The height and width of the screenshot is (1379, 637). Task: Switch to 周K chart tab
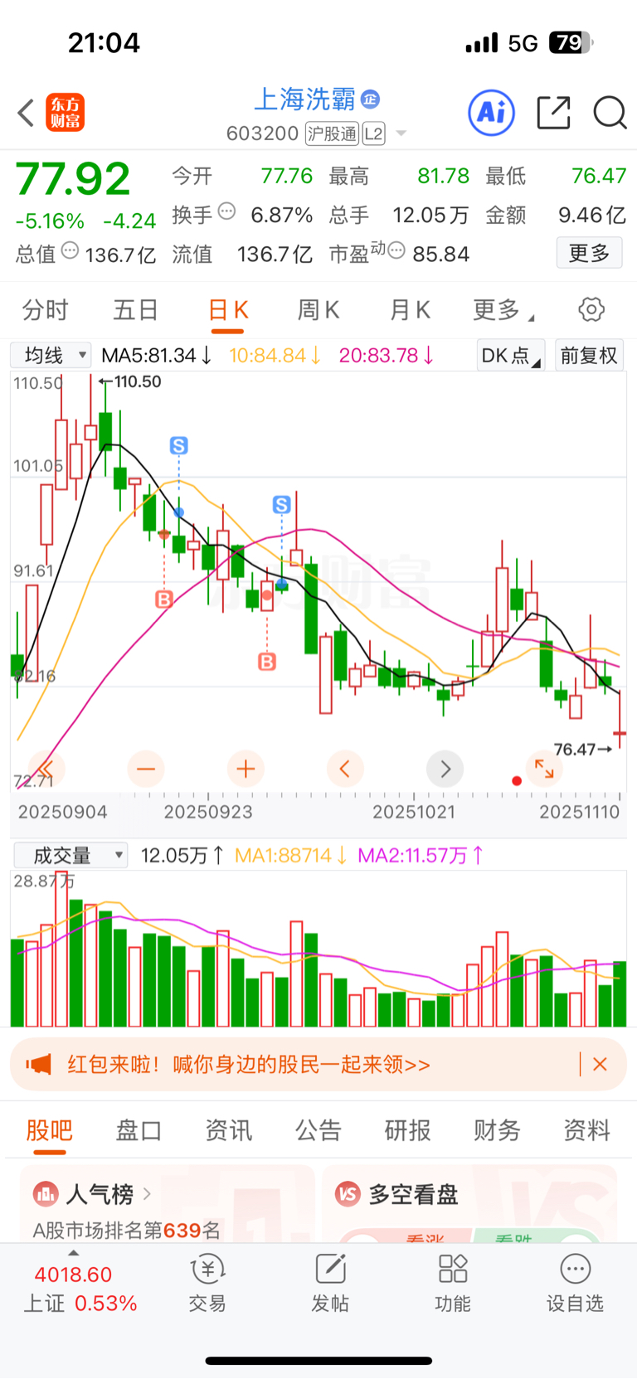(x=318, y=310)
